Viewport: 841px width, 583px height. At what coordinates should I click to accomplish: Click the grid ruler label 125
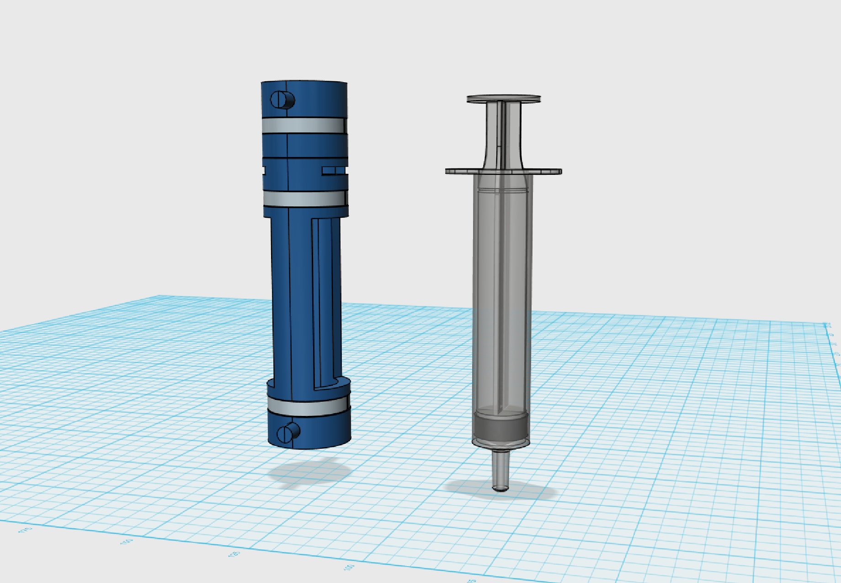(x=234, y=554)
